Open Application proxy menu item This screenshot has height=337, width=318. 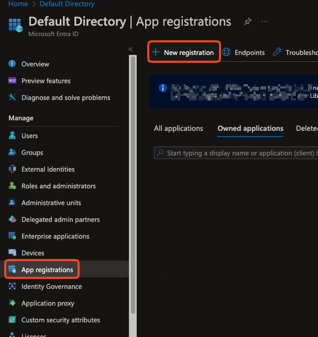pos(48,304)
